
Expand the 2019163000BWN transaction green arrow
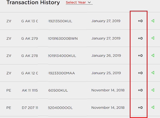click(x=153, y=38)
